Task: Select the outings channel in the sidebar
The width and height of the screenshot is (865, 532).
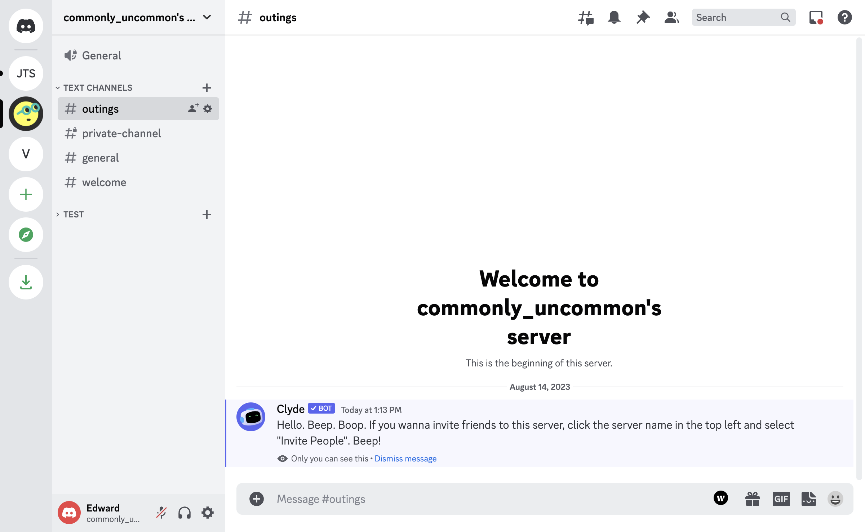Action: point(138,109)
